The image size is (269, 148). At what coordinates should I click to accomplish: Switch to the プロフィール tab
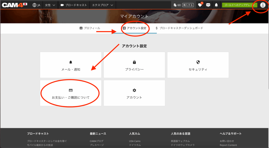point(90,28)
